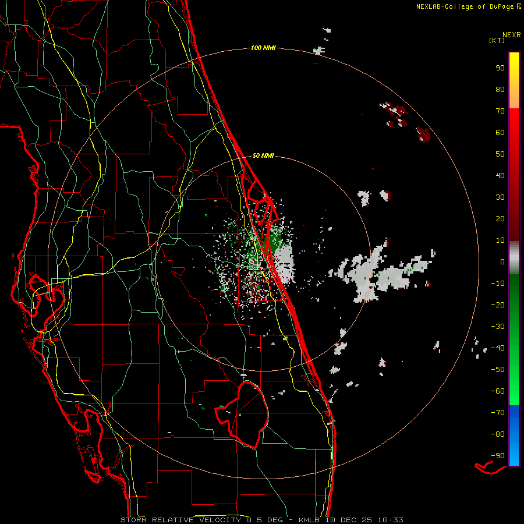Click the blue bottom segment of color bar
This screenshot has height=524, width=524.
(514, 436)
